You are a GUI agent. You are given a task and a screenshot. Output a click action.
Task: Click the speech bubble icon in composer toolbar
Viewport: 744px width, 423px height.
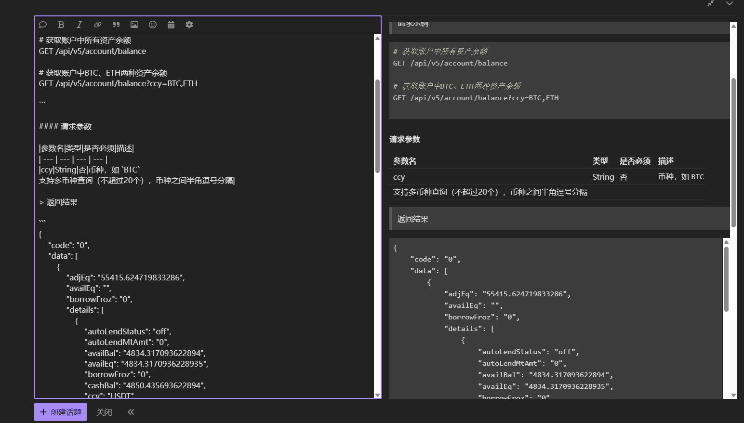43,25
